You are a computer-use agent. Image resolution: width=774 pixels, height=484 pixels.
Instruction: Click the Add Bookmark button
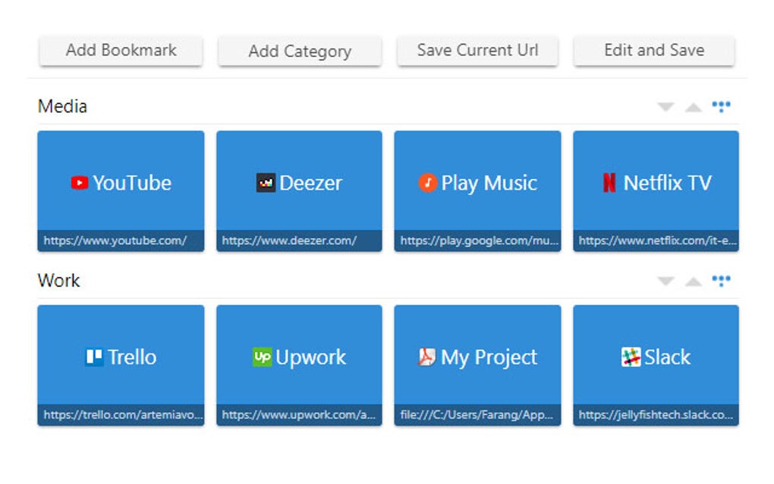121,50
